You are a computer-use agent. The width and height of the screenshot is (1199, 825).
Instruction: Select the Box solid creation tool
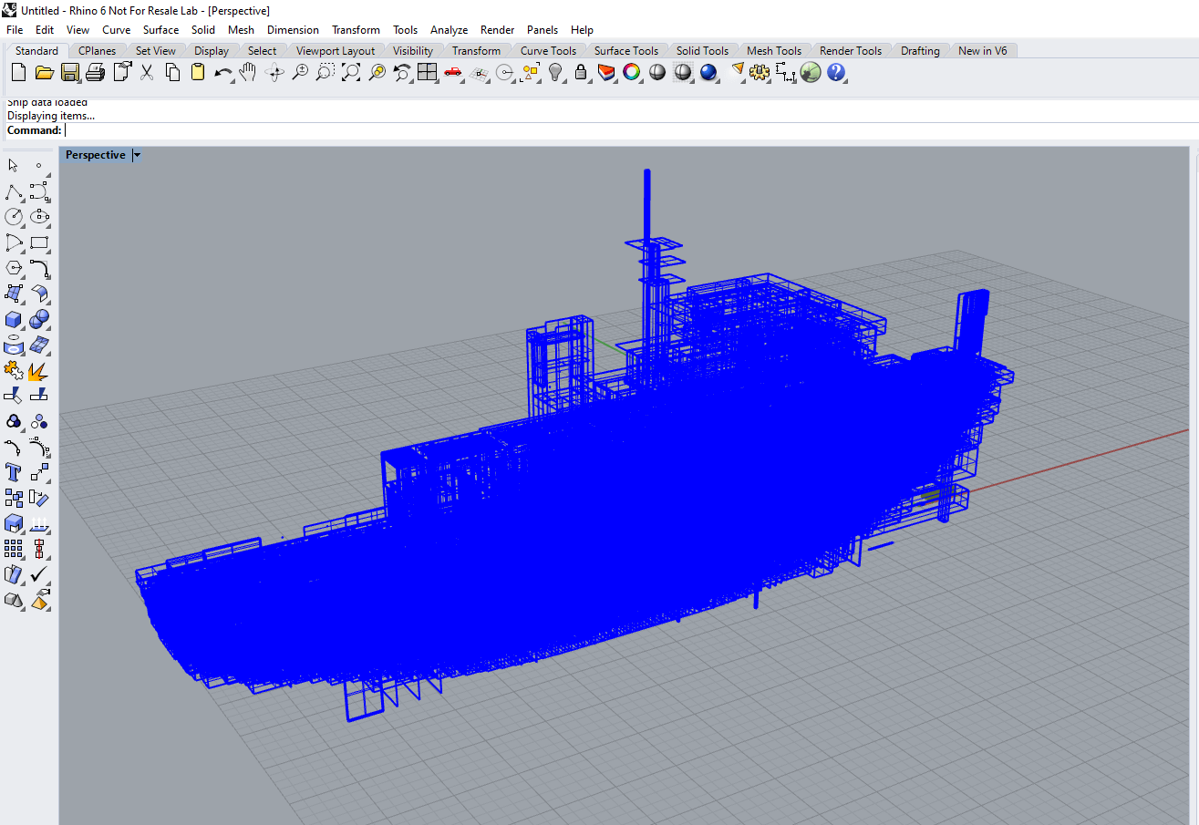[x=14, y=320]
